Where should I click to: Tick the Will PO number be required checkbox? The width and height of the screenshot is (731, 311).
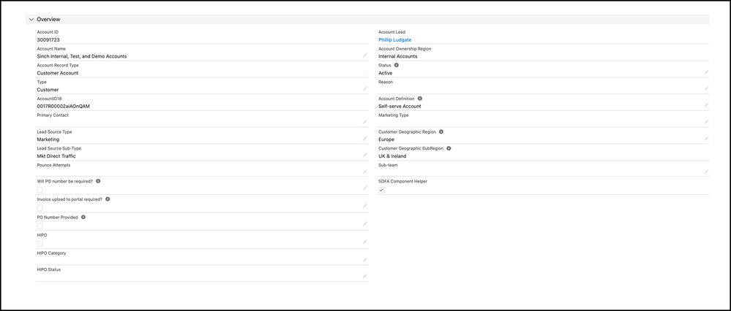[x=40, y=190]
